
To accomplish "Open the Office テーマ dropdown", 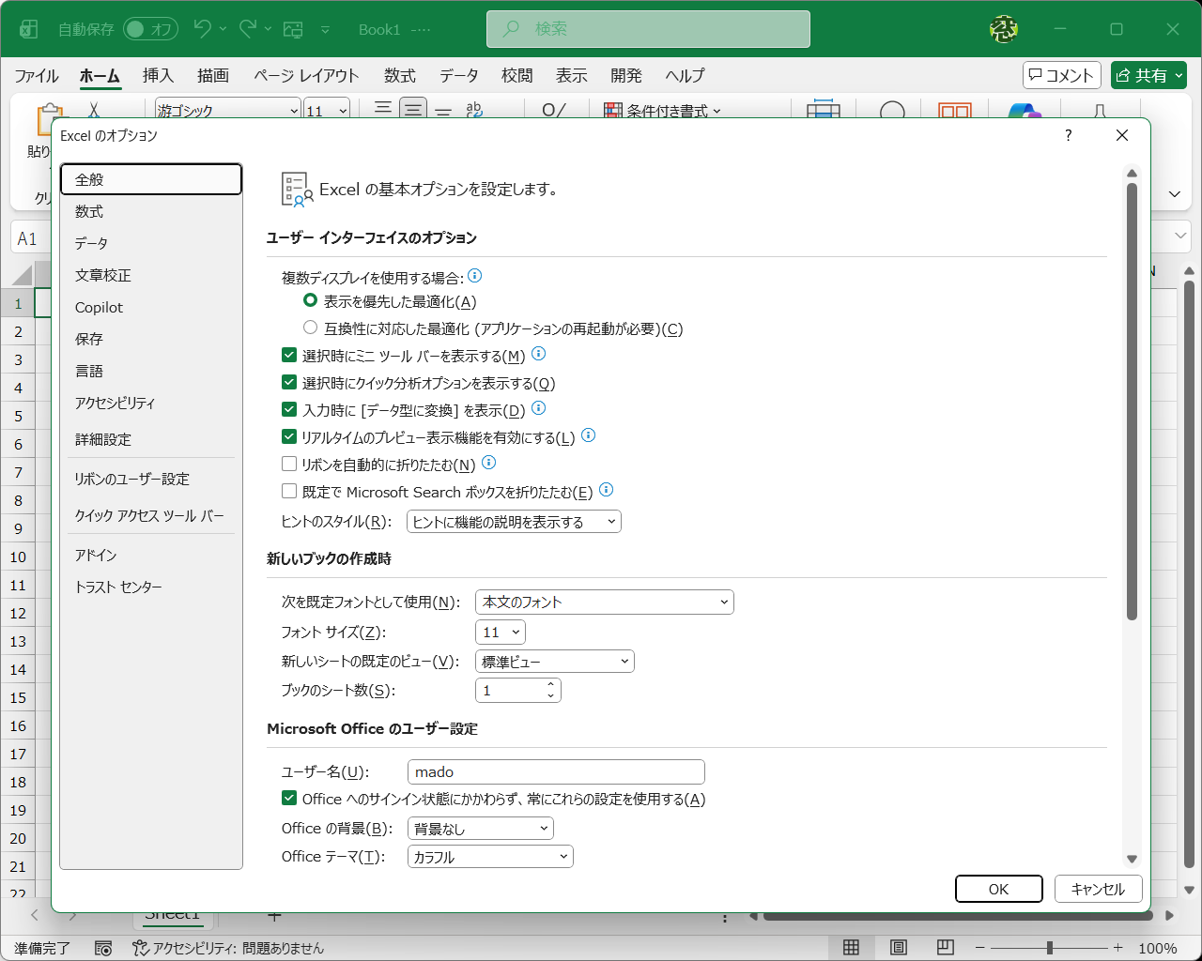I will click(x=562, y=856).
